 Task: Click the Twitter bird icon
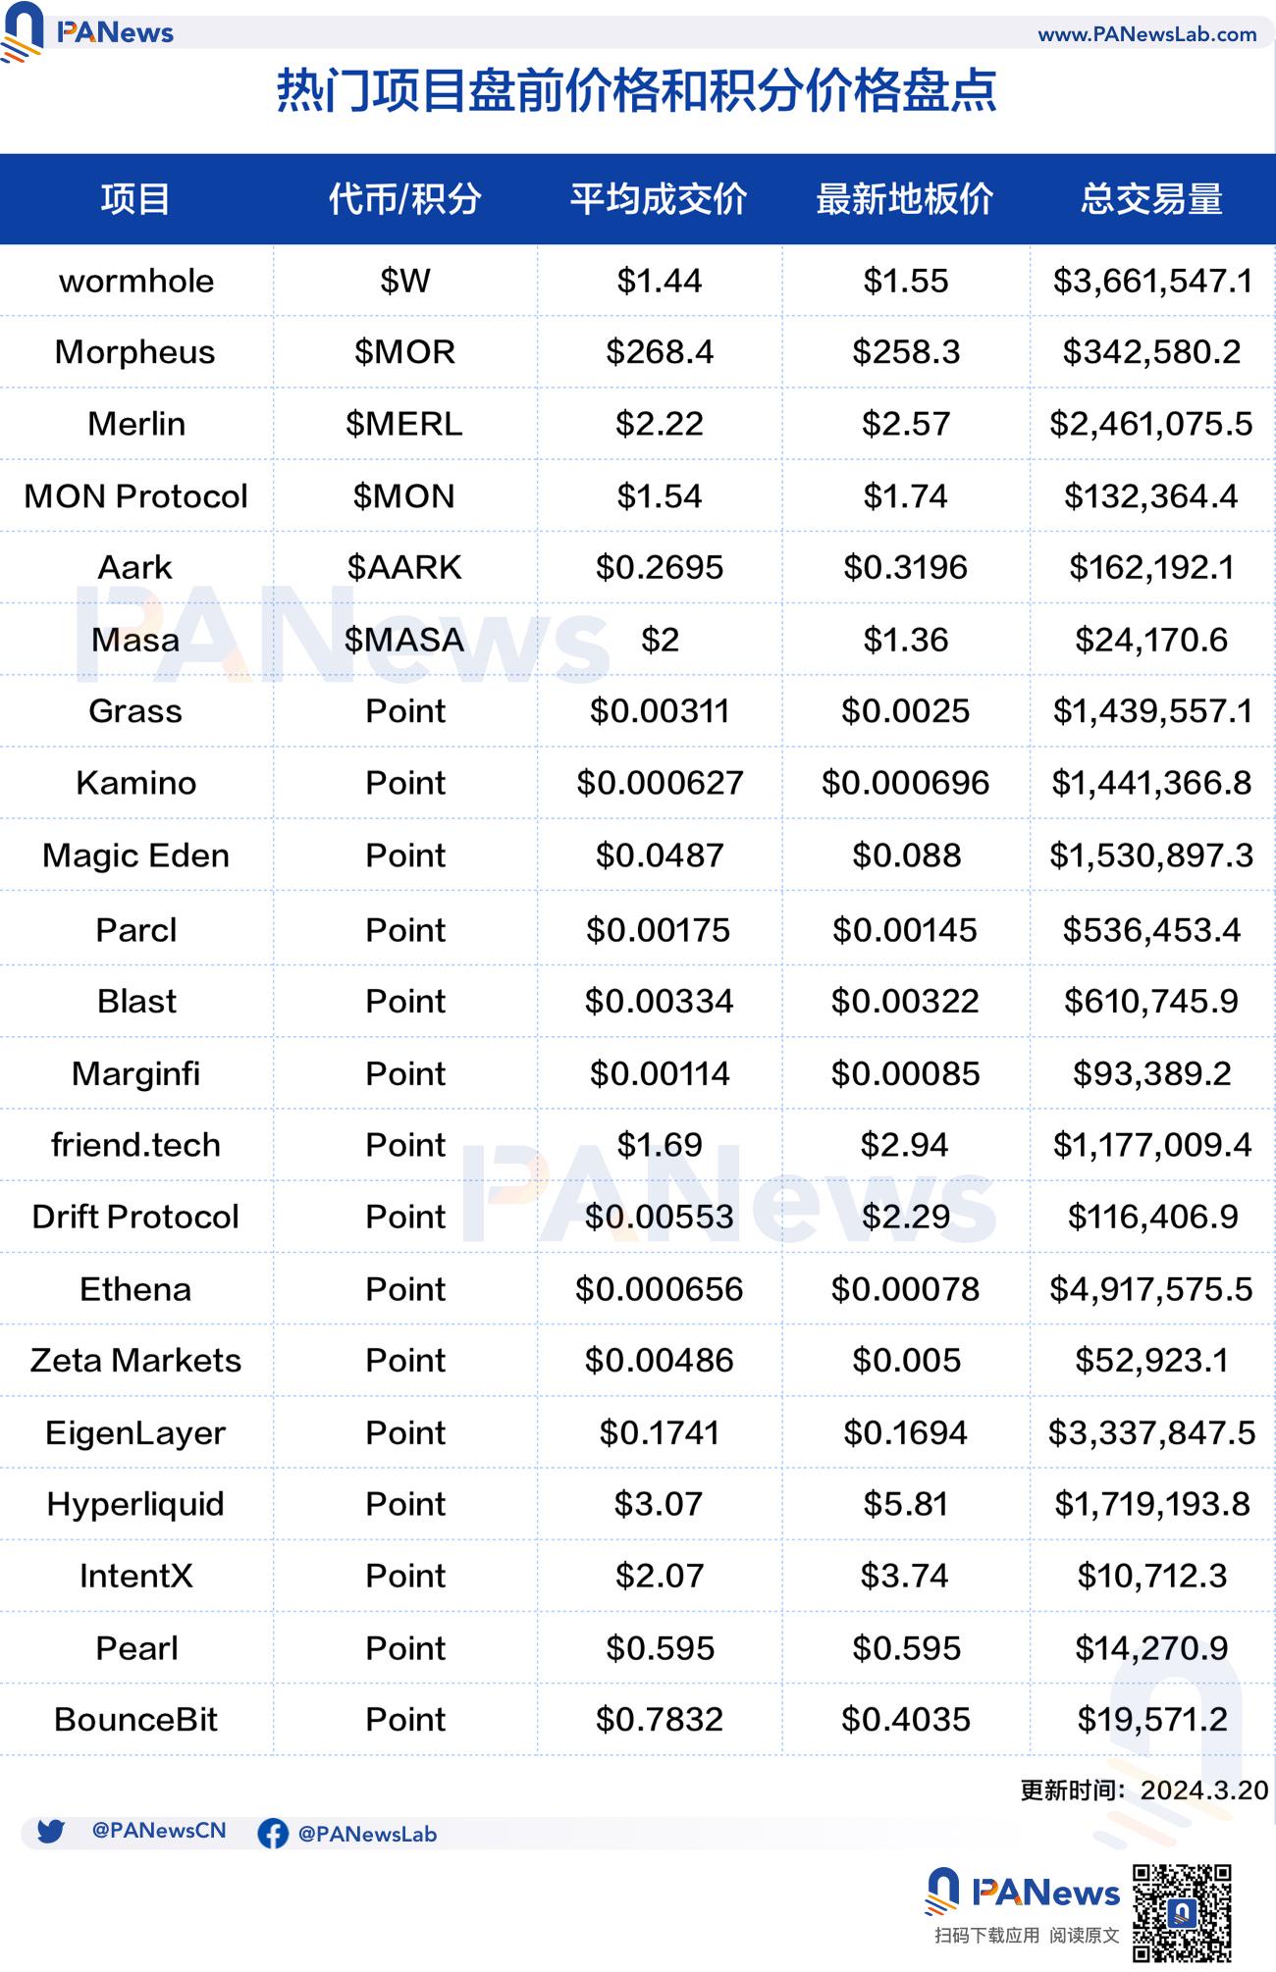(x=51, y=1832)
